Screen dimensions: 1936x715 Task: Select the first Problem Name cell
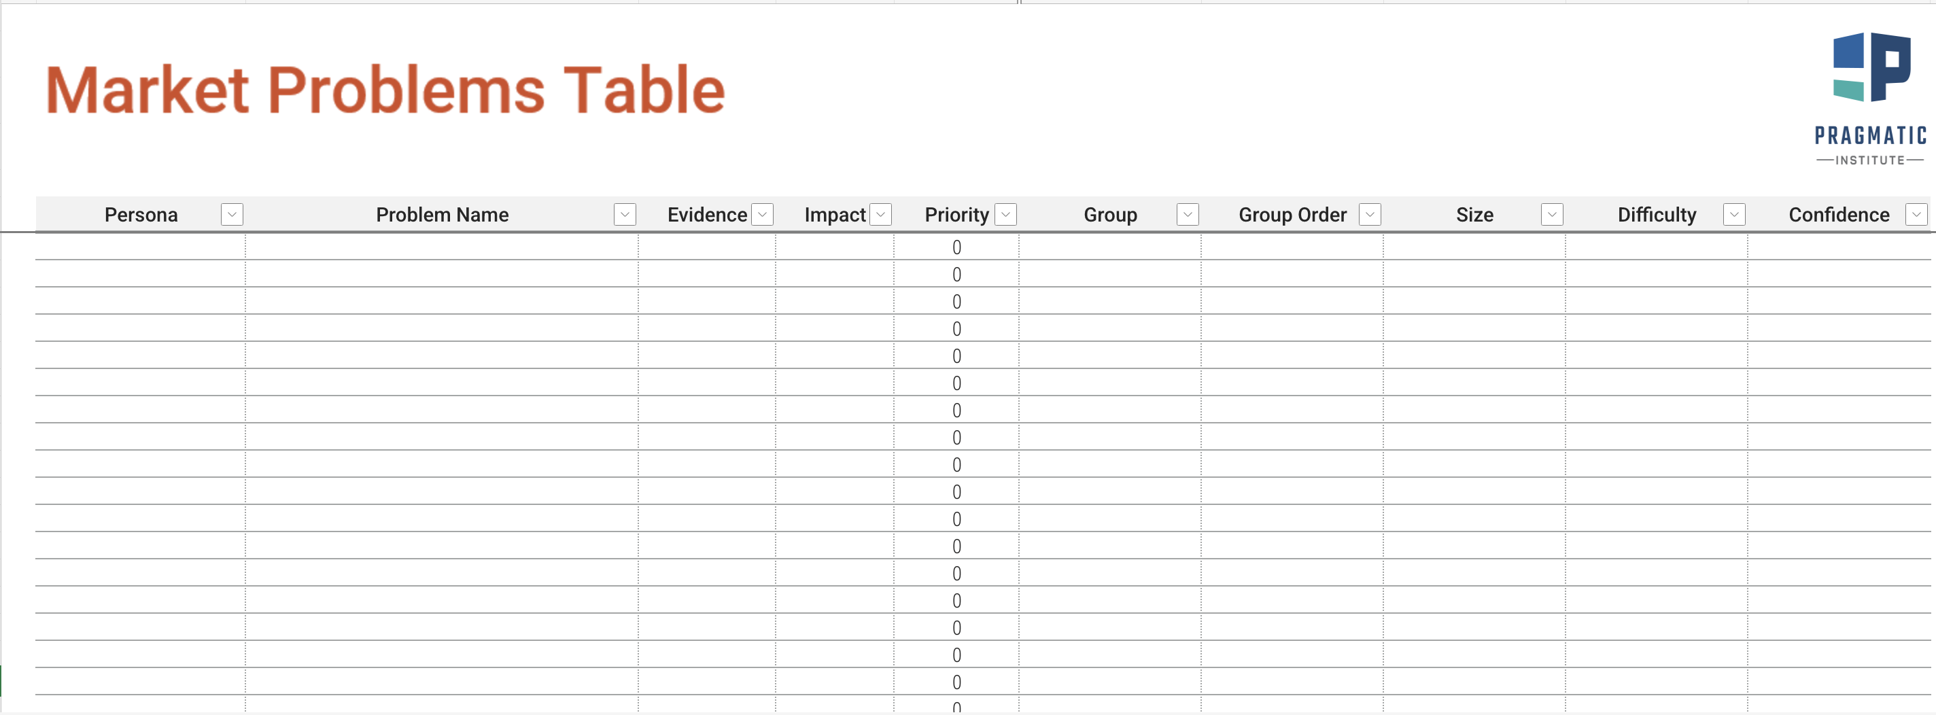tap(442, 247)
